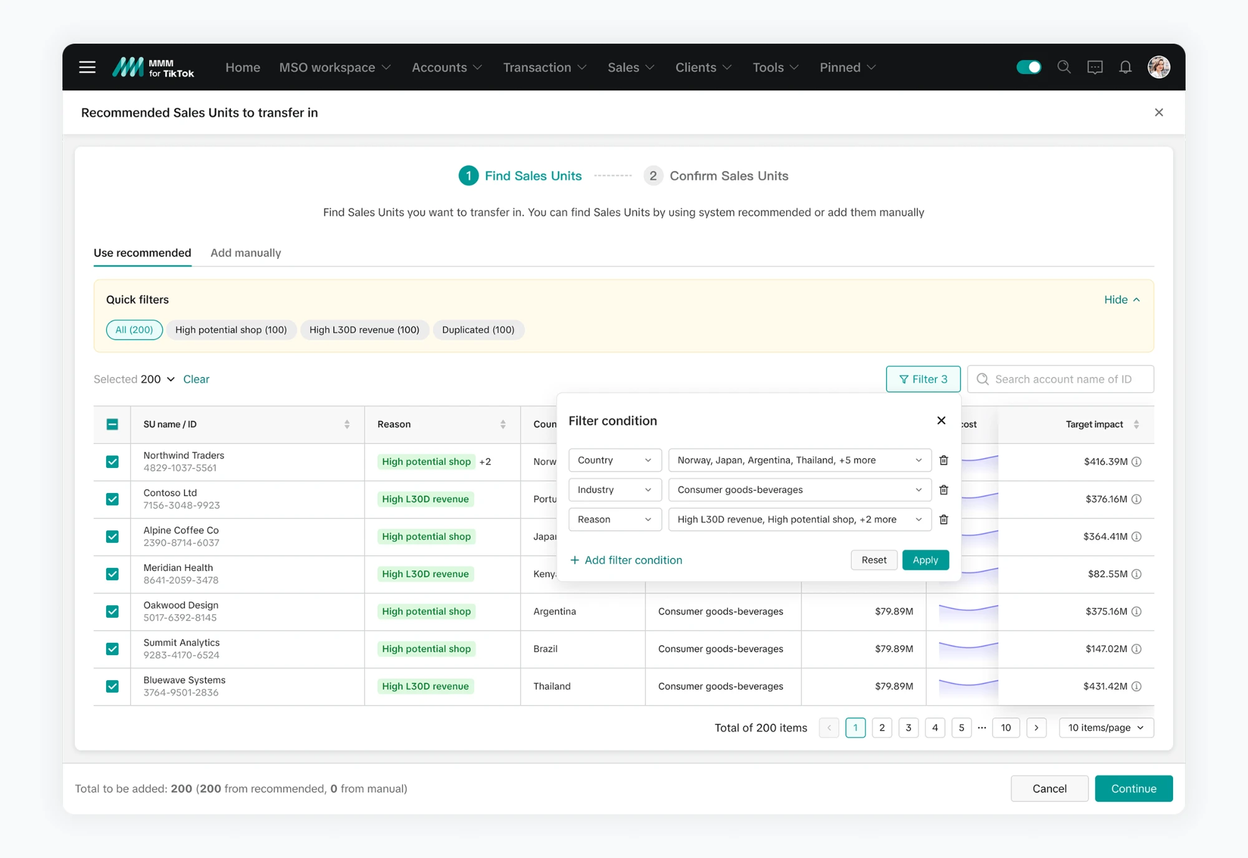The width and height of the screenshot is (1248, 858).
Task: Click the MMM for TikTok logo
Action: [x=154, y=67]
